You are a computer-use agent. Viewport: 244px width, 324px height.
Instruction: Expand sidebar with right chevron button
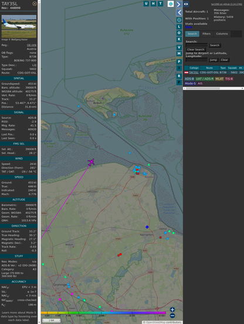click(x=179, y=4)
